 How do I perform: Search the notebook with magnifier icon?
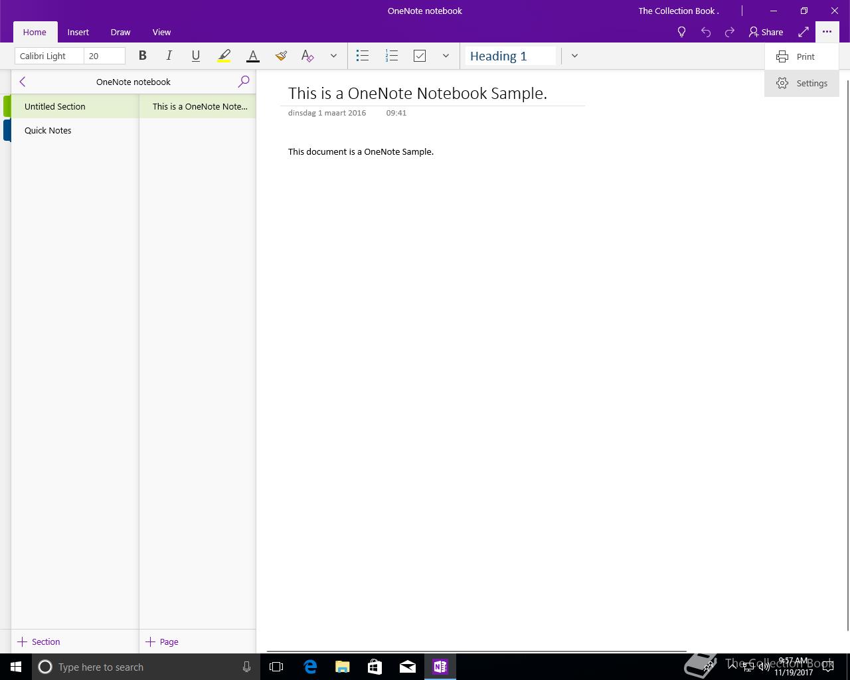244,82
